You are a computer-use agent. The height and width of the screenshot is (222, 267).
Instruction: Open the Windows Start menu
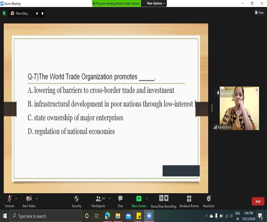coord(5,216)
